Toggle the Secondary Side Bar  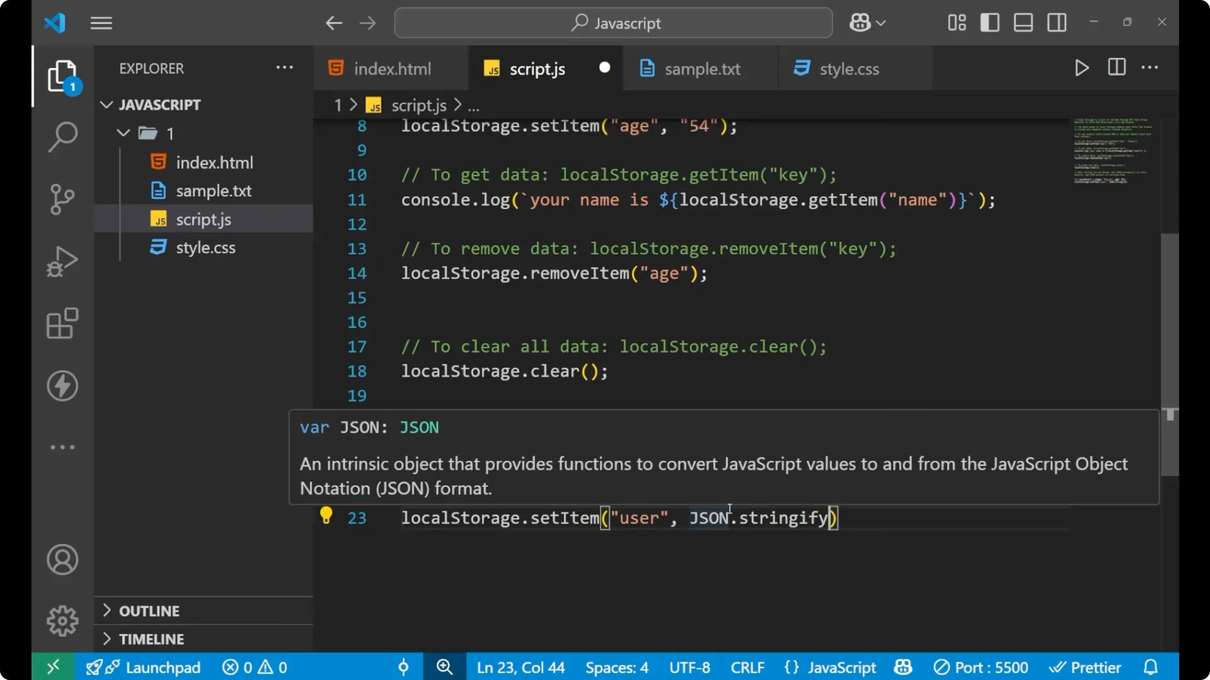point(1056,22)
